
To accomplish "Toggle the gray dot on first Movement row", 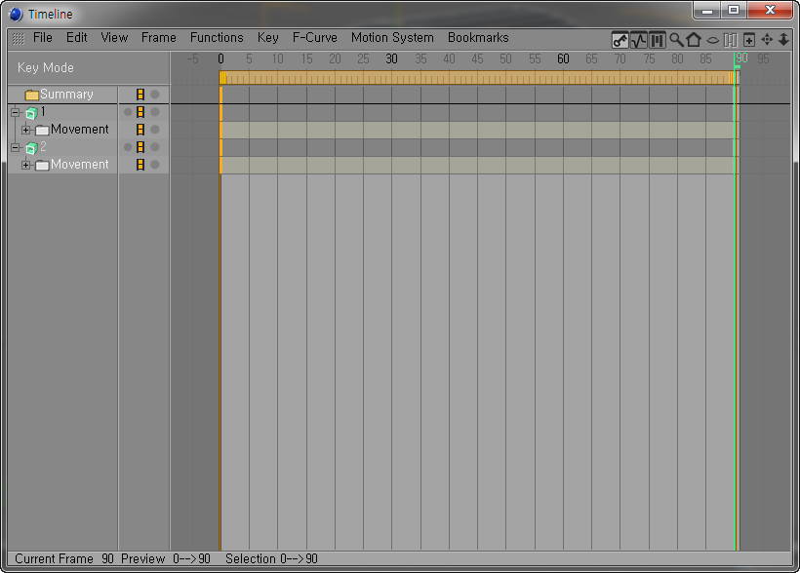I will click(x=155, y=130).
